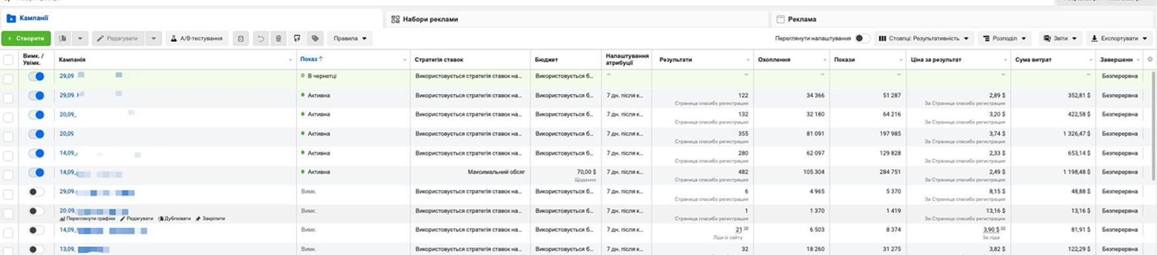1157x255 pixels.
Task: Click the trash delete icon
Action: tap(278, 38)
